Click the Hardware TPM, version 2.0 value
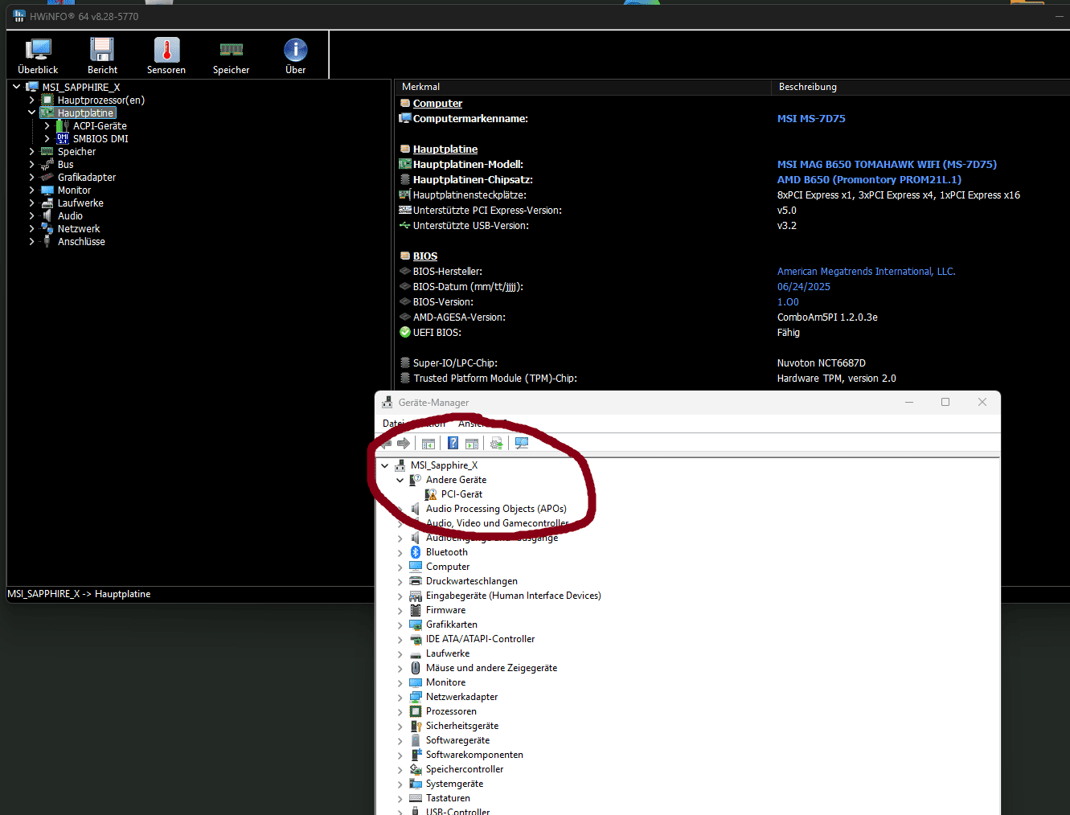The height and width of the screenshot is (815, 1070). pyautogui.click(x=836, y=379)
